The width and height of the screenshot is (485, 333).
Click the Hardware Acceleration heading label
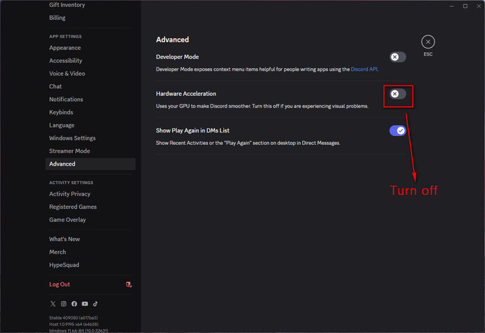(186, 94)
